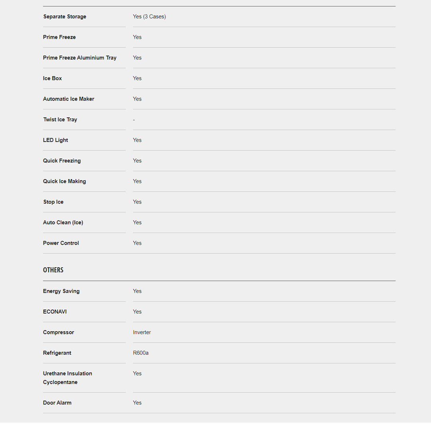Click Urethane Insulation Cyclopentane label
431x431 pixels.
tap(67, 378)
